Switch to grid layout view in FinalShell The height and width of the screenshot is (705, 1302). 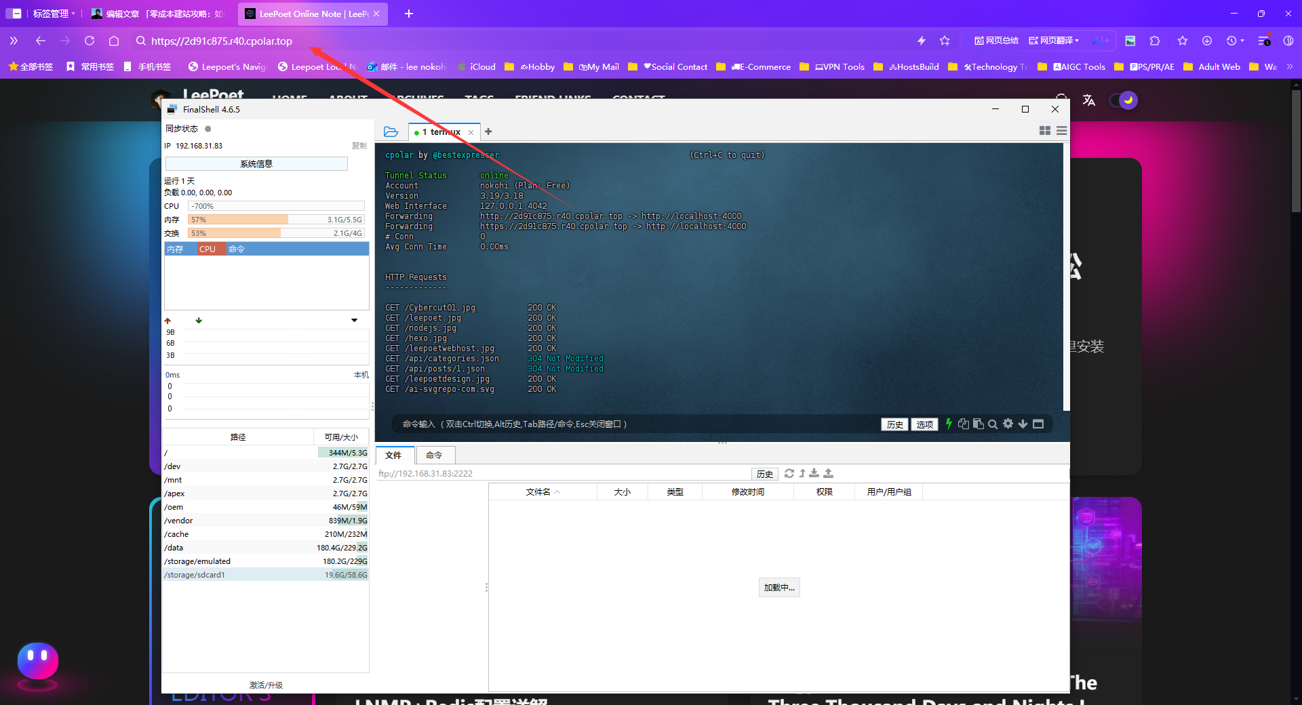1045,131
